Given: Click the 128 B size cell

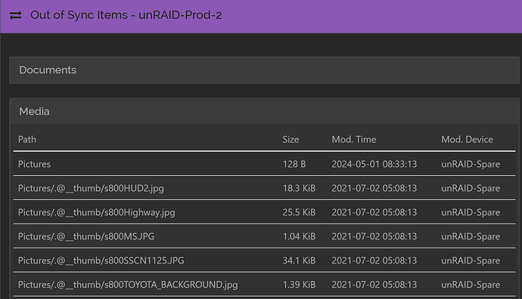Looking at the screenshot, I should coord(294,164).
